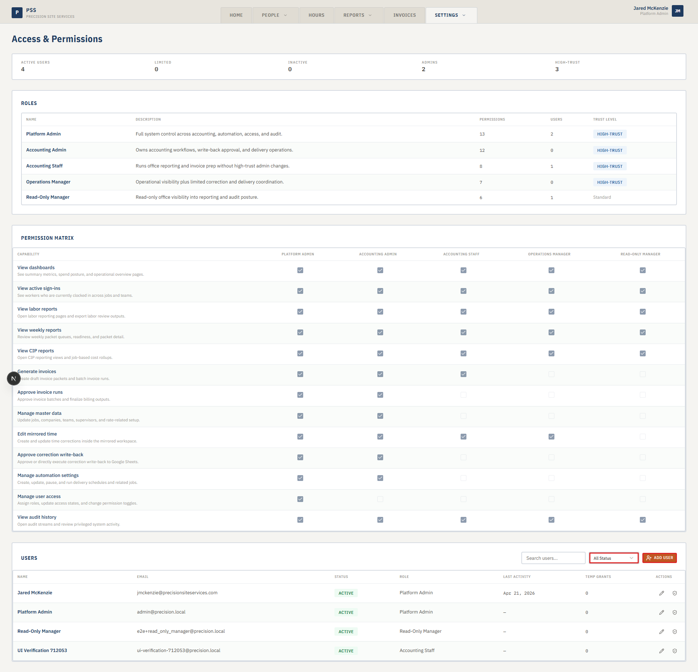Viewport: 698px width, 672px height.
Task: Go to the Home tab
Action: click(x=236, y=15)
